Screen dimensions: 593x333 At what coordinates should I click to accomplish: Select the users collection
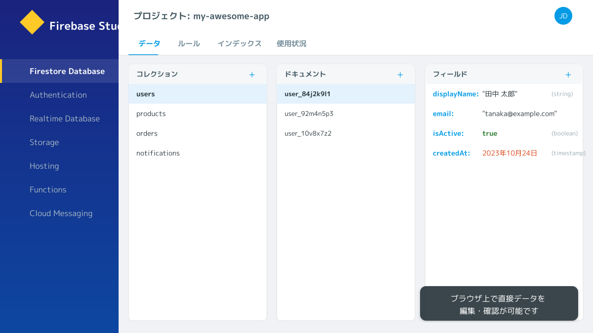pyautogui.click(x=198, y=94)
